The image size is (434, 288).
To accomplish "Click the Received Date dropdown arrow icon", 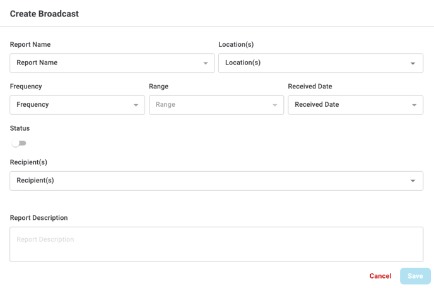I will pyautogui.click(x=414, y=105).
